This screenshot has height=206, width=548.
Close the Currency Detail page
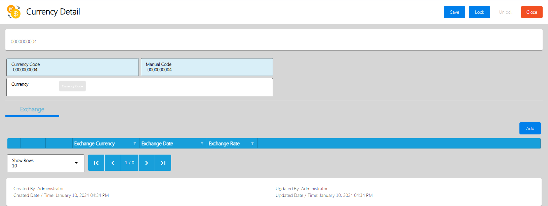pyautogui.click(x=532, y=12)
